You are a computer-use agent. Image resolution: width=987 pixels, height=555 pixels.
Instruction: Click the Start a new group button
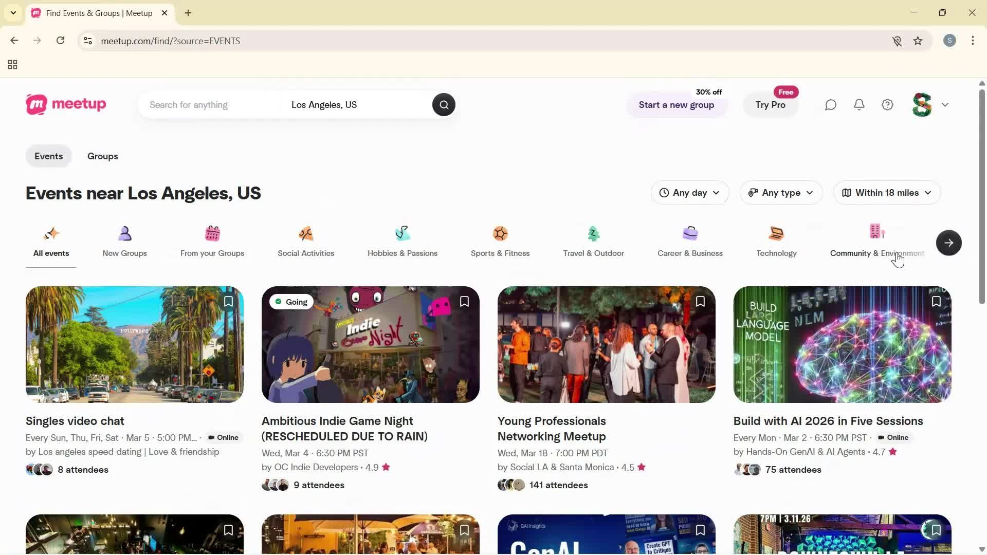tap(677, 104)
